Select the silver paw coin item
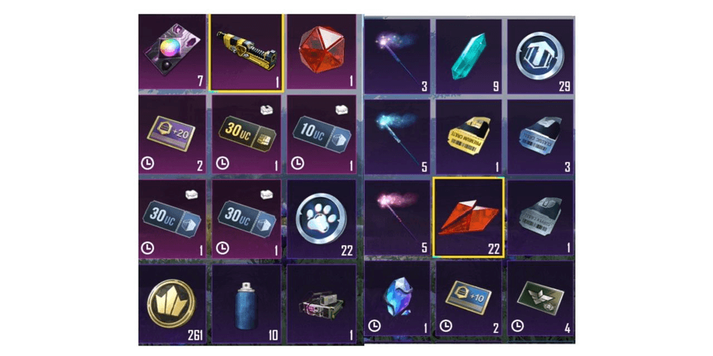The height and width of the screenshot is (356, 713). [x=322, y=219]
